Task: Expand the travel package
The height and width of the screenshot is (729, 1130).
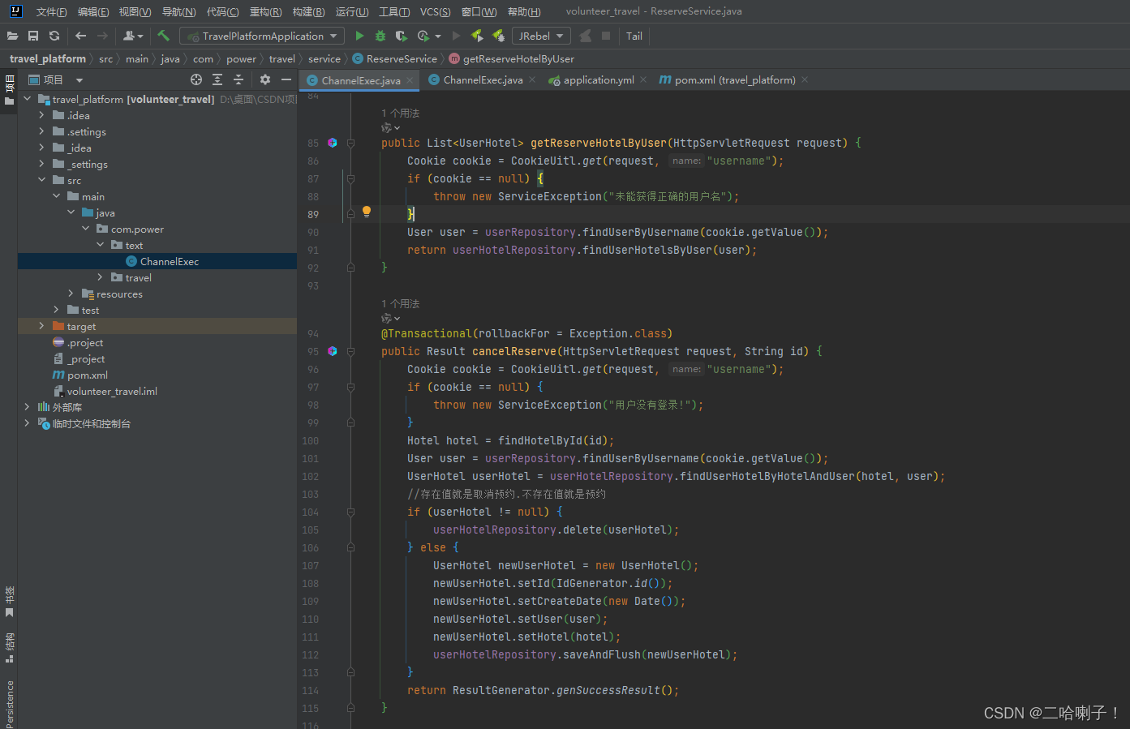Action: tap(100, 277)
